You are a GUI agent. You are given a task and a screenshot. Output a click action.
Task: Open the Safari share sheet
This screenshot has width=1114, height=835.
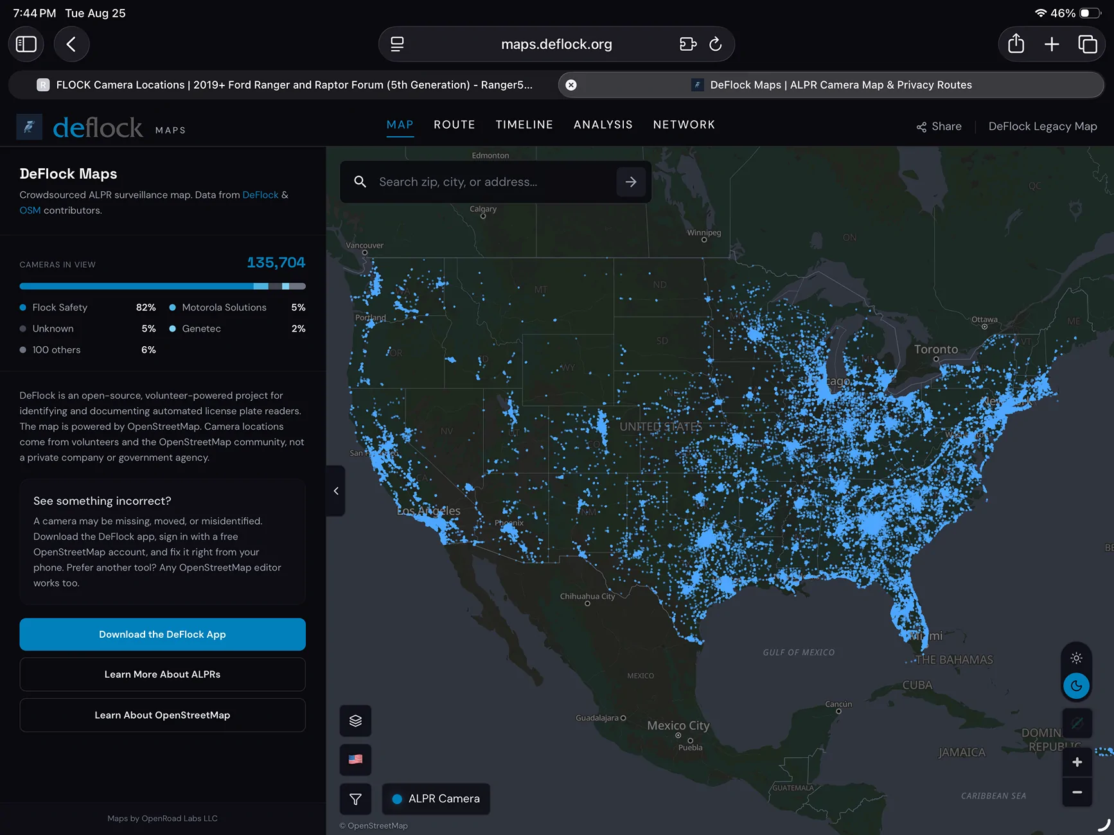1016,44
